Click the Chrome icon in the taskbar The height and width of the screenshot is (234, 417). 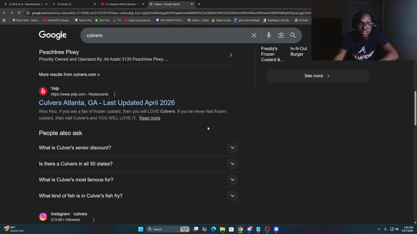tap(240, 229)
